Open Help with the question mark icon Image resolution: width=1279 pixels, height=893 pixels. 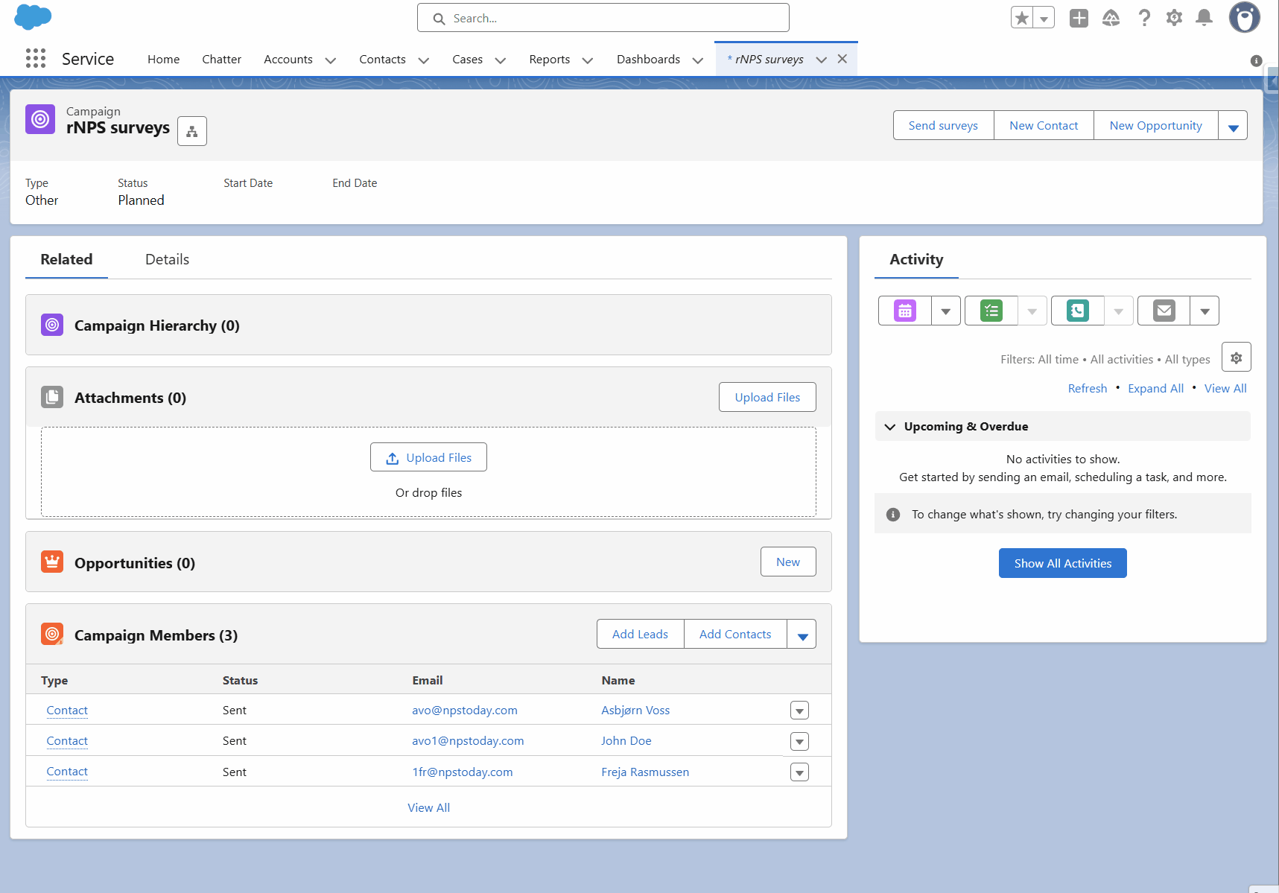tap(1144, 17)
